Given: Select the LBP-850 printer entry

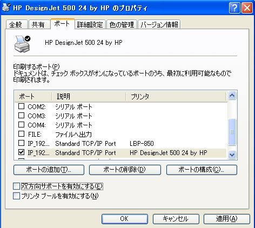Looking at the screenshot, I should coord(142,144).
